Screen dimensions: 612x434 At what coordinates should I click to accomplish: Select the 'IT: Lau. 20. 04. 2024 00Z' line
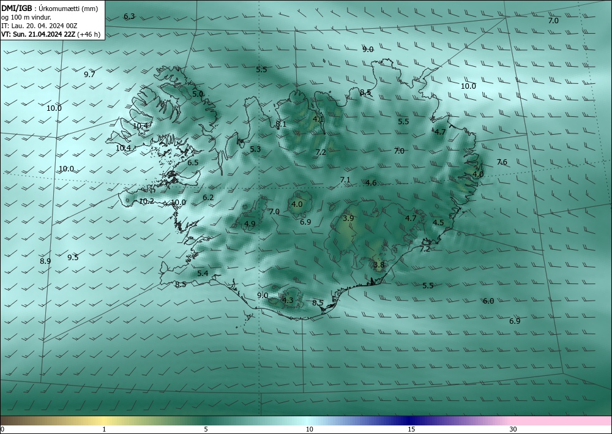click(39, 26)
